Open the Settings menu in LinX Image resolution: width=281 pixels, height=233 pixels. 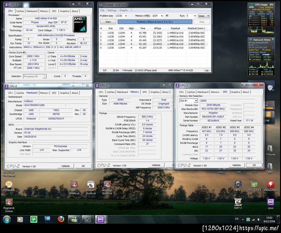pos(112,10)
